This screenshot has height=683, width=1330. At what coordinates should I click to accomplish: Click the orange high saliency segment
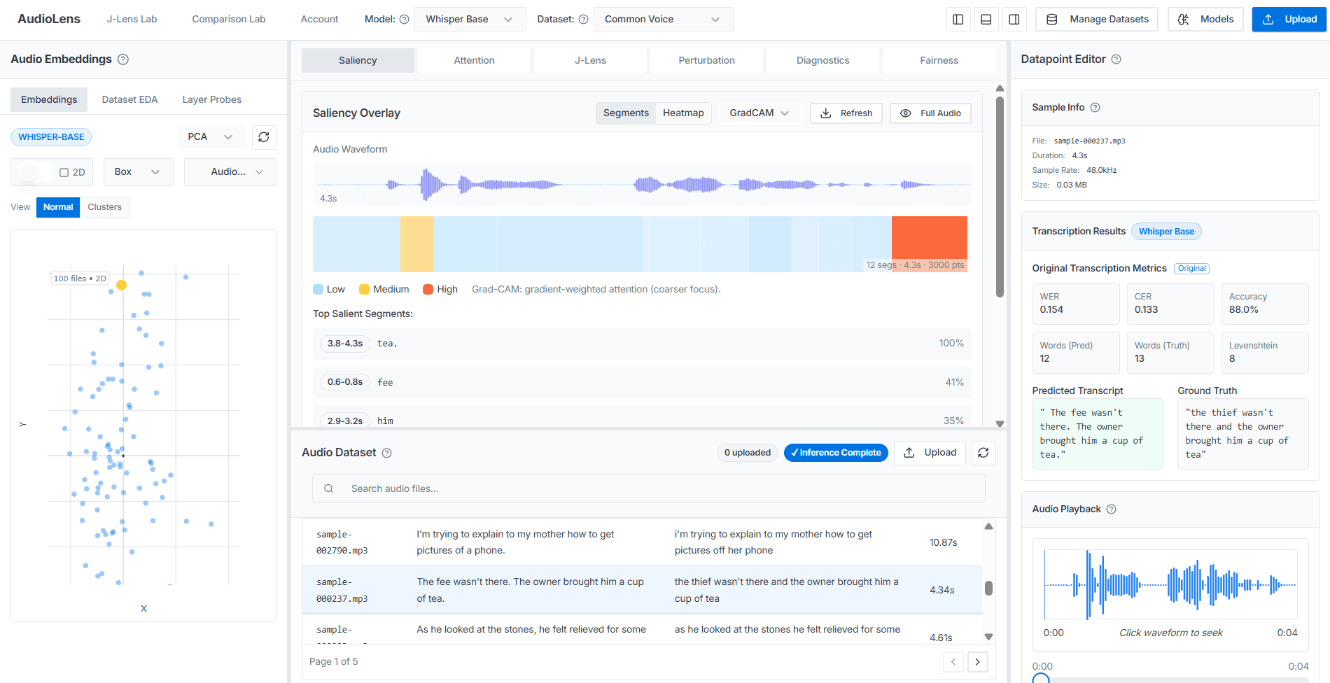pos(929,244)
